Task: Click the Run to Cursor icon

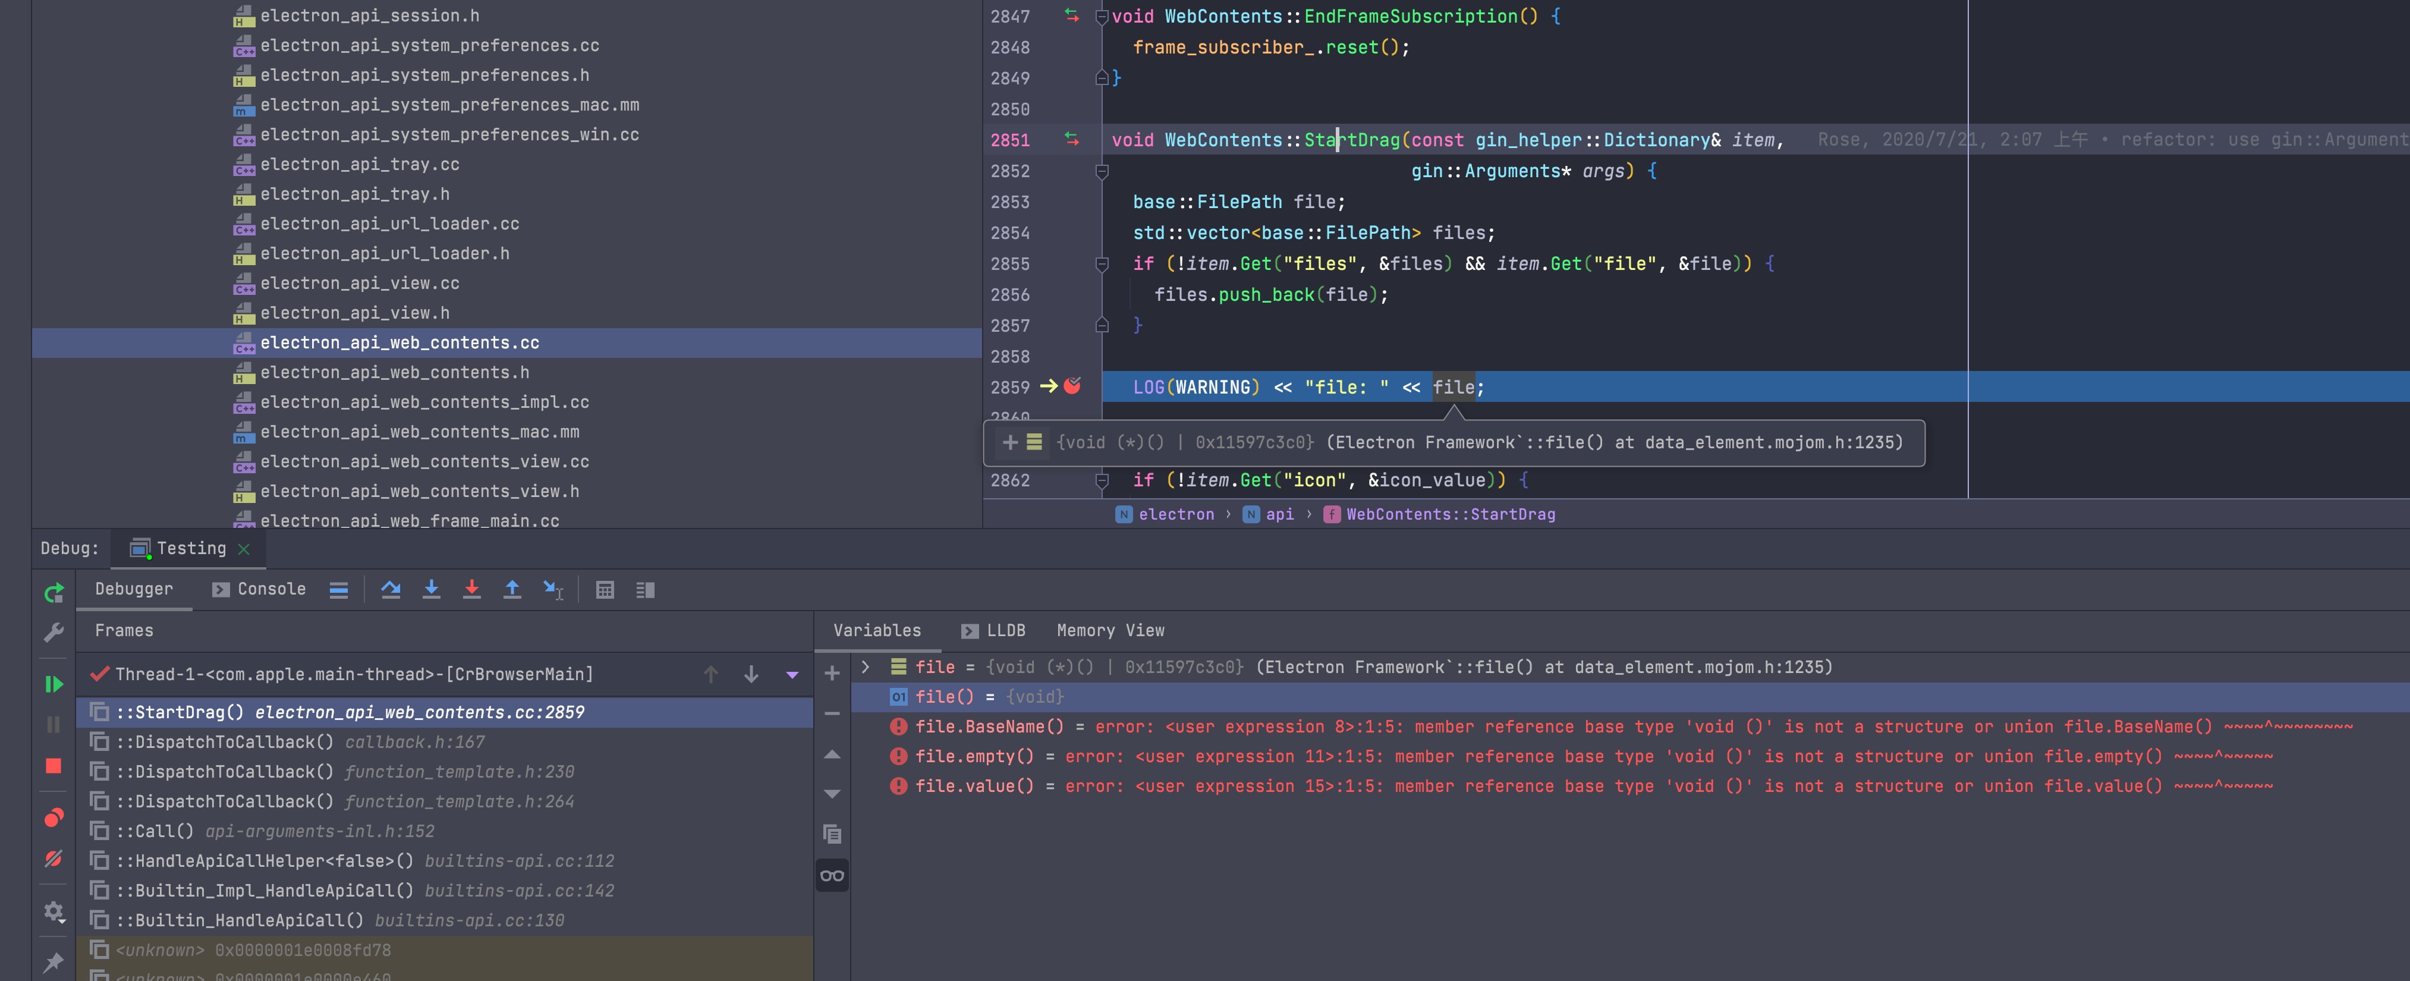Action: [x=553, y=590]
